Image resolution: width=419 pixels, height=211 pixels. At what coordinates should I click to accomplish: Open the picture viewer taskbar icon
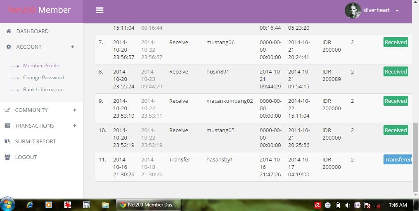(87, 205)
